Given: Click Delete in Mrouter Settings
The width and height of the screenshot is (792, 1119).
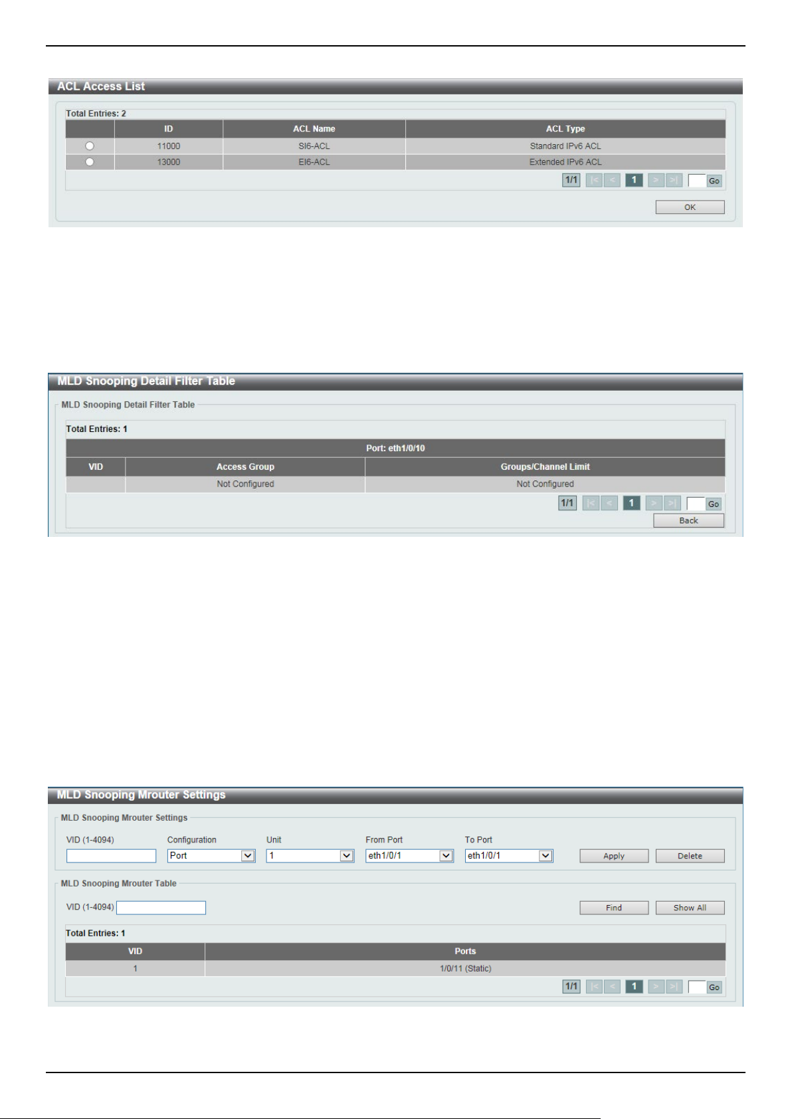Looking at the screenshot, I should click(690, 856).
